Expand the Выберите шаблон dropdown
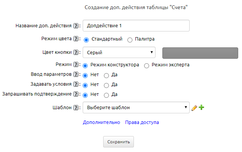Viewport: 242px width, 152px height. pyautogui.click(x=136, y=108)
